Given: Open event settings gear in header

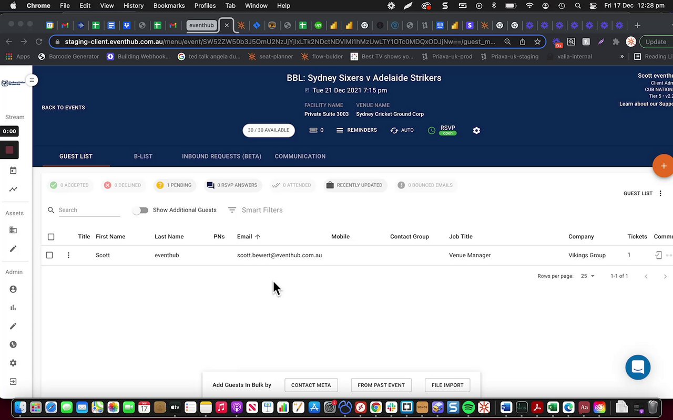Looking at the screenshot, I should point(476,130).
